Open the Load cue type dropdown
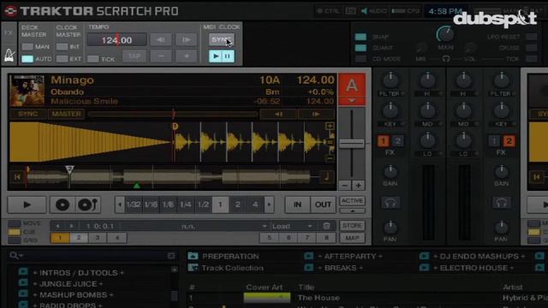Image resolution: width=548 pixels, height=308 pixels. tap(293, 226)
